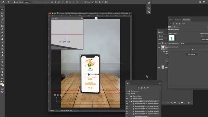The image size is (208, 117).
Task: Select the Brush tool
Action: pos(2,36)
